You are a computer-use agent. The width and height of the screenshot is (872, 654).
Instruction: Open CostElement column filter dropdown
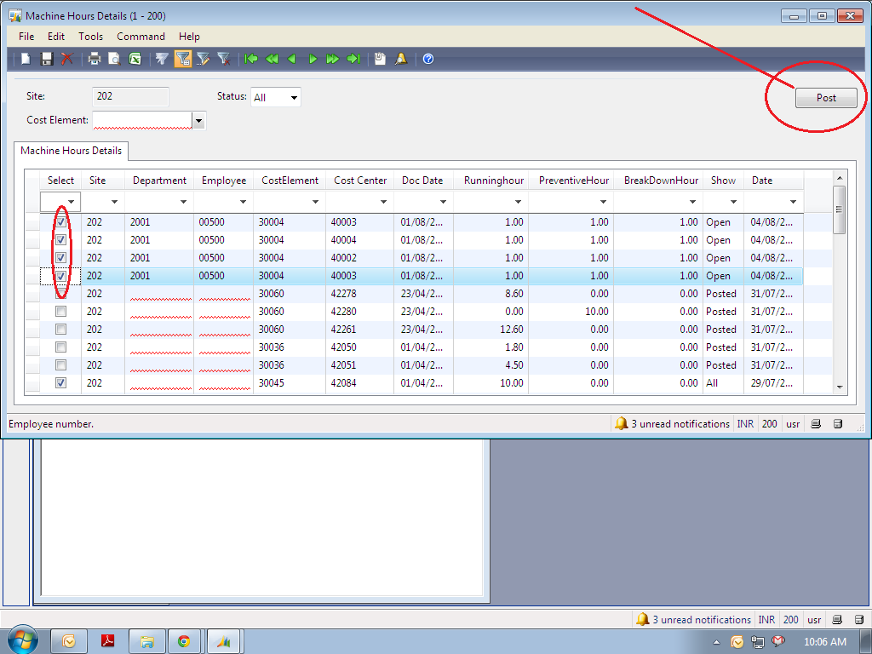(x=315, y=201)
